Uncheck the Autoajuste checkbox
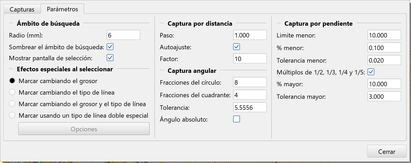The width and height of the screenshot is (411, 163). [237, 47]
